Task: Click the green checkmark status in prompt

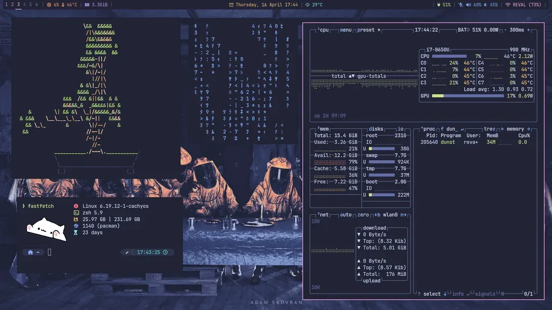Action: pyautogui.click(x=127, y=252)
